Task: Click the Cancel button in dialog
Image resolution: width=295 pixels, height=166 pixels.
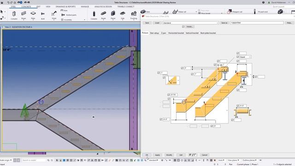Action: click(x=205, y=155)
